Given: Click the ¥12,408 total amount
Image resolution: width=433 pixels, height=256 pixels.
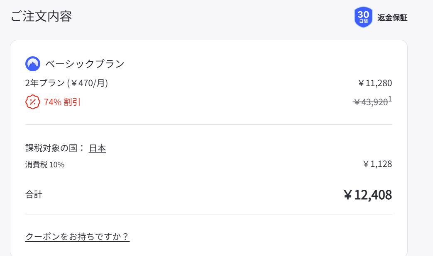Looking at the screenshot, I should [367, 195].
